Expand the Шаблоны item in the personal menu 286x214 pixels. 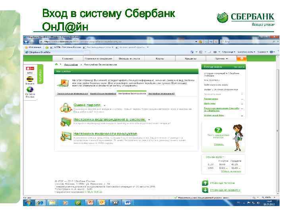(242, 103)
